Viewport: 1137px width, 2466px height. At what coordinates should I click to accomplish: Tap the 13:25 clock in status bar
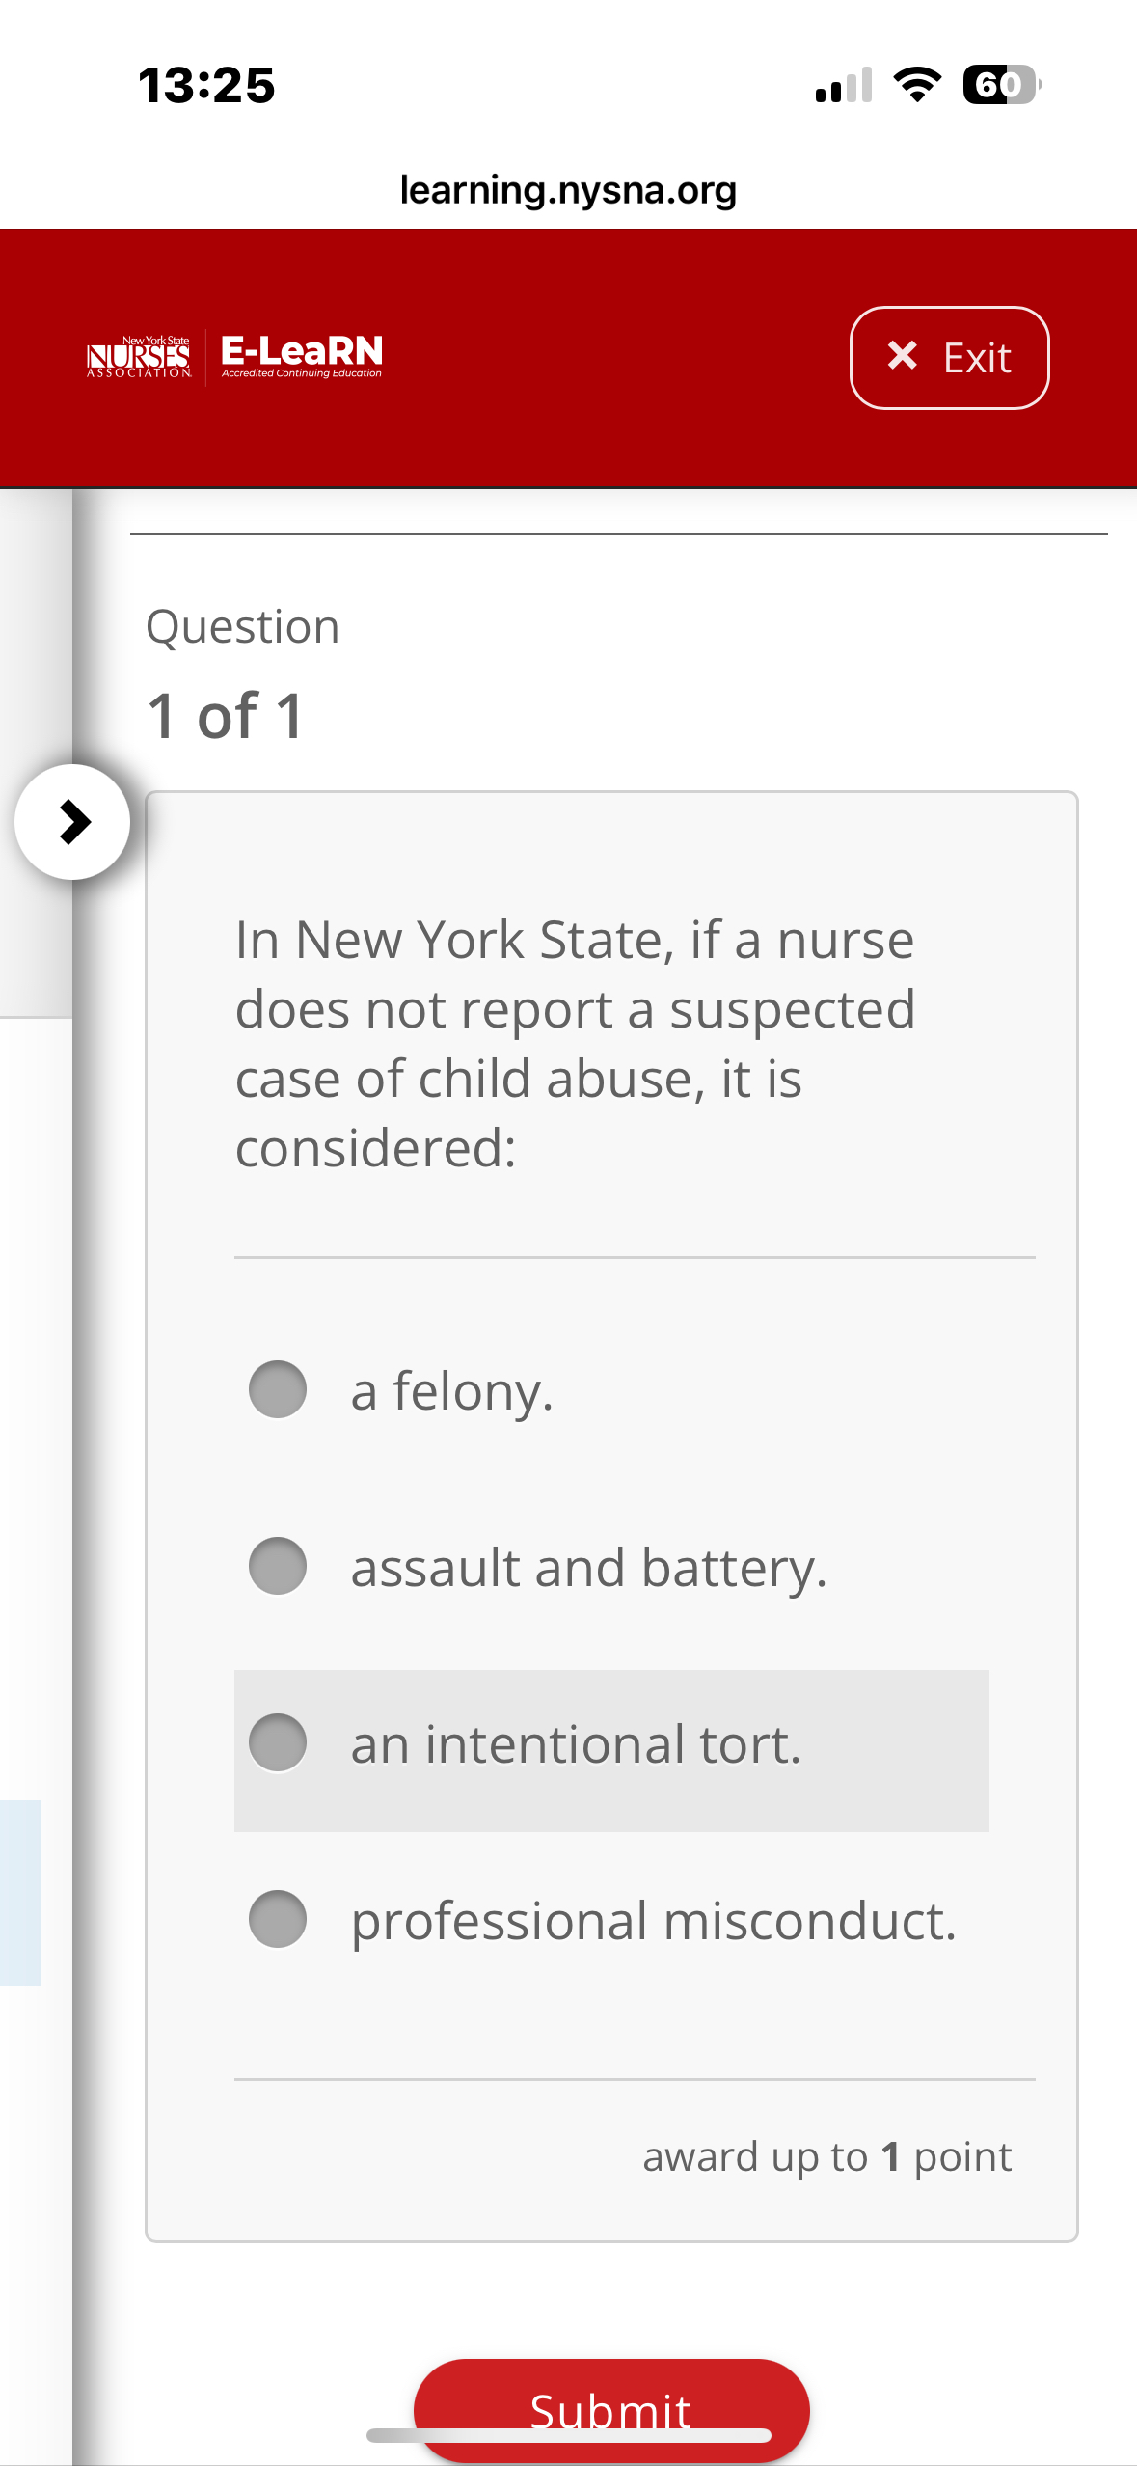[206, 85]
